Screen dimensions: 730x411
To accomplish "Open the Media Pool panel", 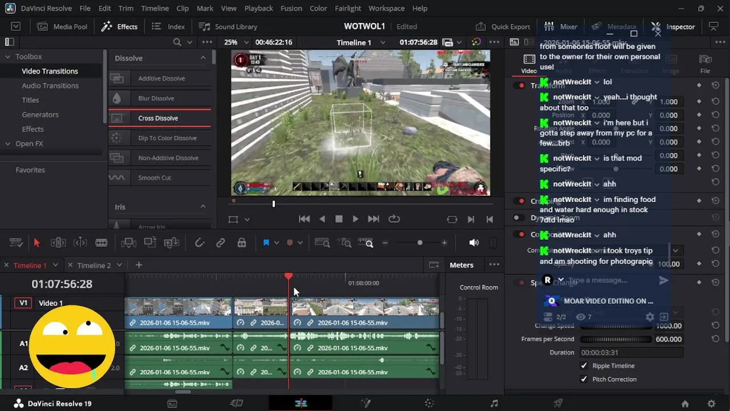I will tap(62, 26).
